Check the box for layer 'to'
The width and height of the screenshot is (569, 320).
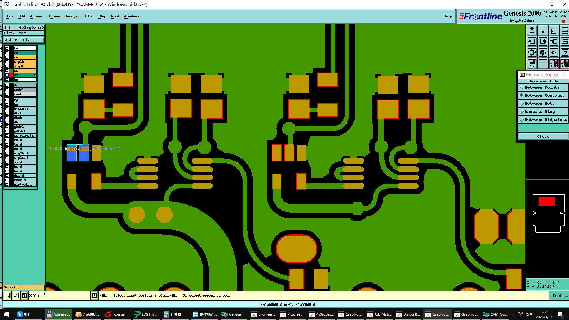(x=7, y=48)
